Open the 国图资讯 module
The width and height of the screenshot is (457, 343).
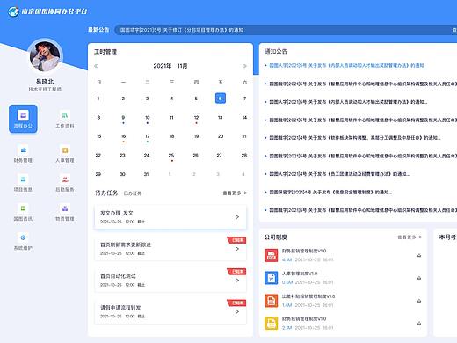click(x=23, y=212)
